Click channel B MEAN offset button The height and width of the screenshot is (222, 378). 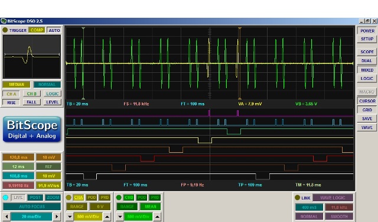pos(151,207)
